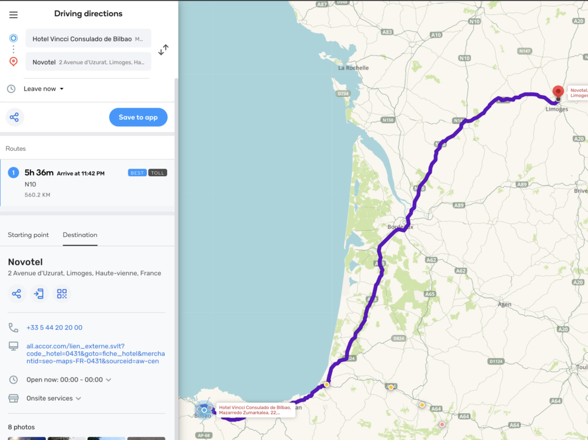The height and width of the screenshot is (440, 588).
Task: Call Novotel phone number link
Action: pyautogui.click(x=54, y=328)
